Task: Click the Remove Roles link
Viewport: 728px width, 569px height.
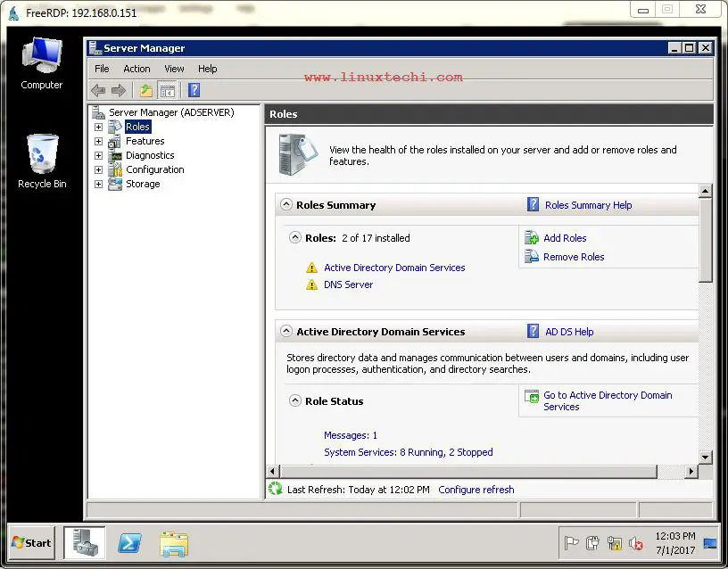Action: (x=574, y=257)
